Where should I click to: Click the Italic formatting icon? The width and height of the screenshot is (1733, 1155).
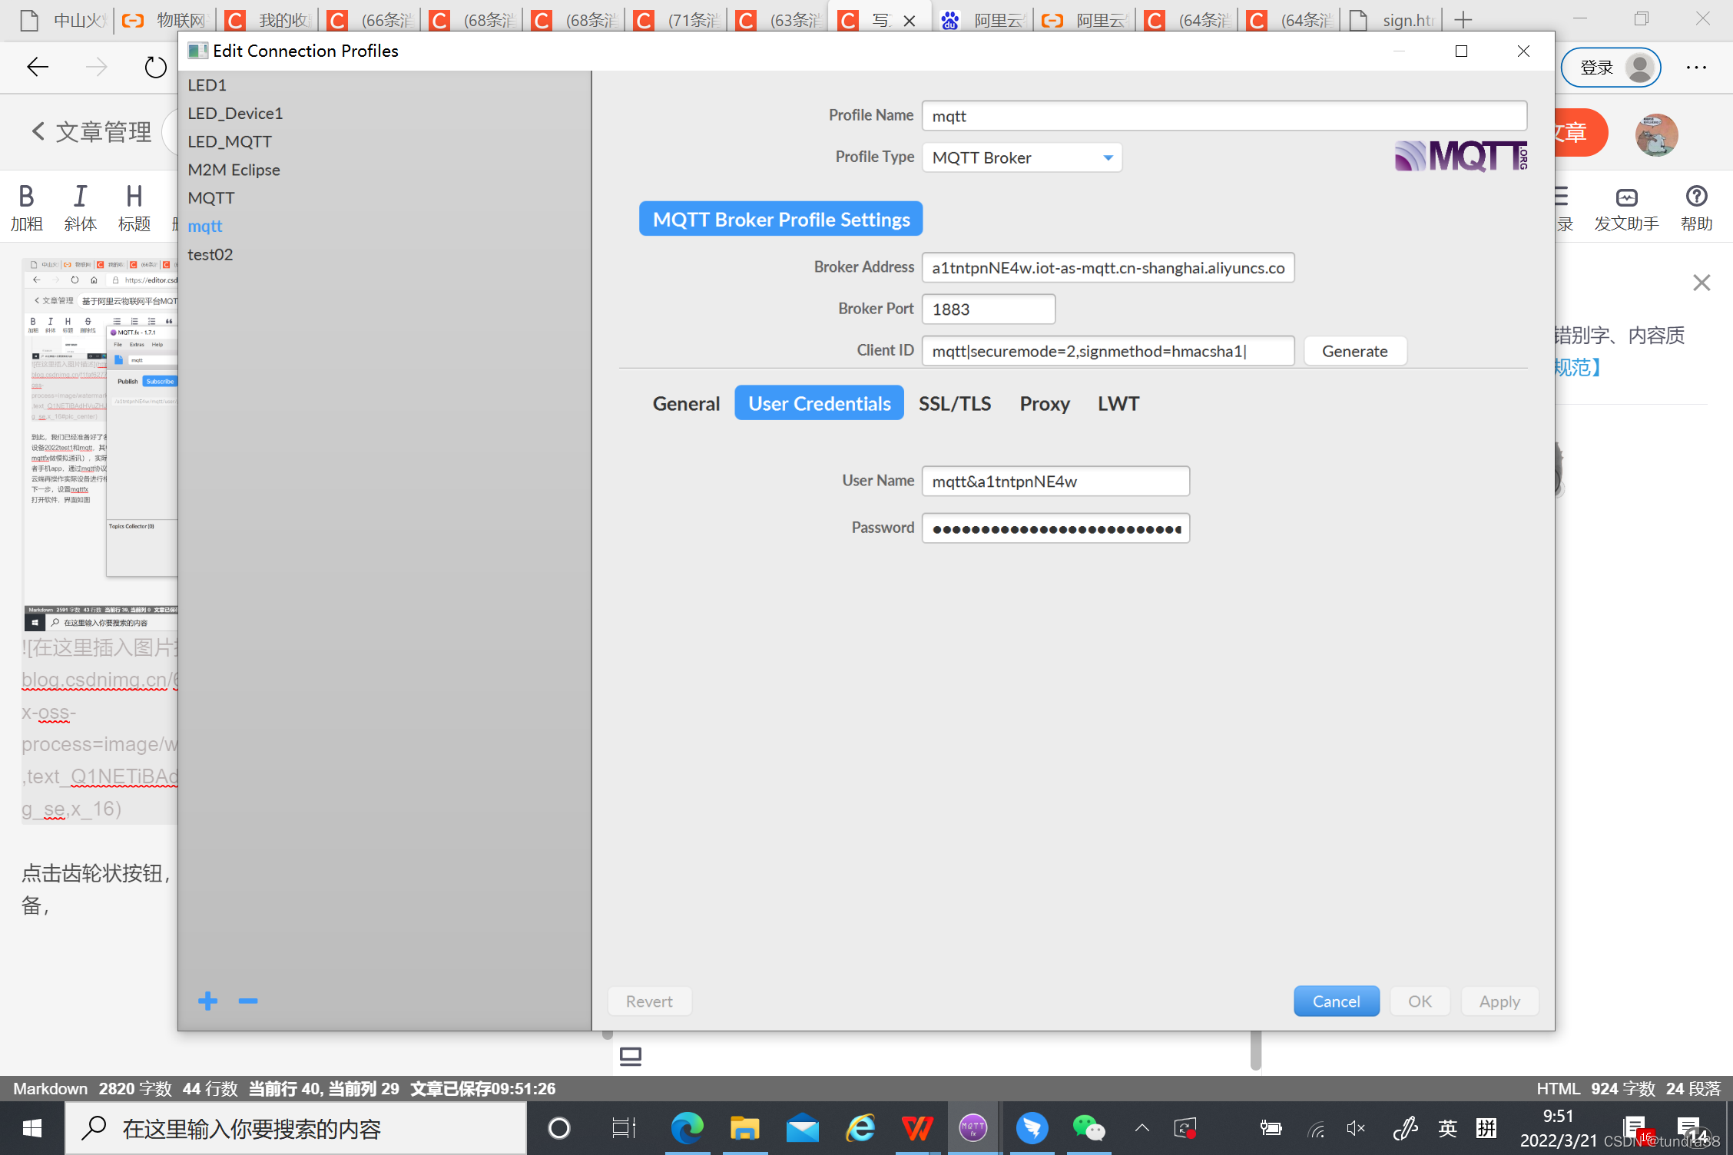point(80,197)
